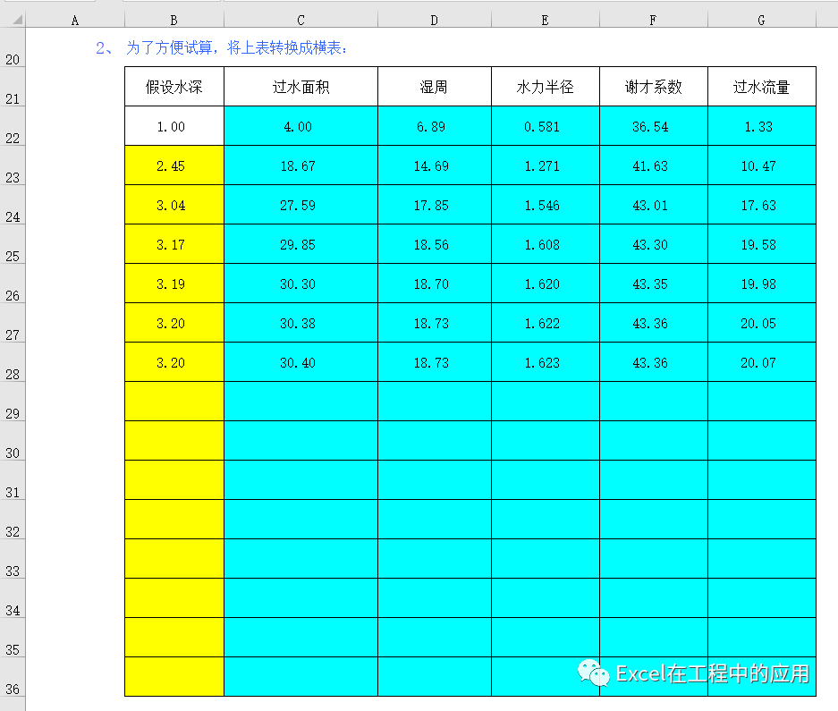
Task: Select area cell 30.38
Action: point(300,323)
